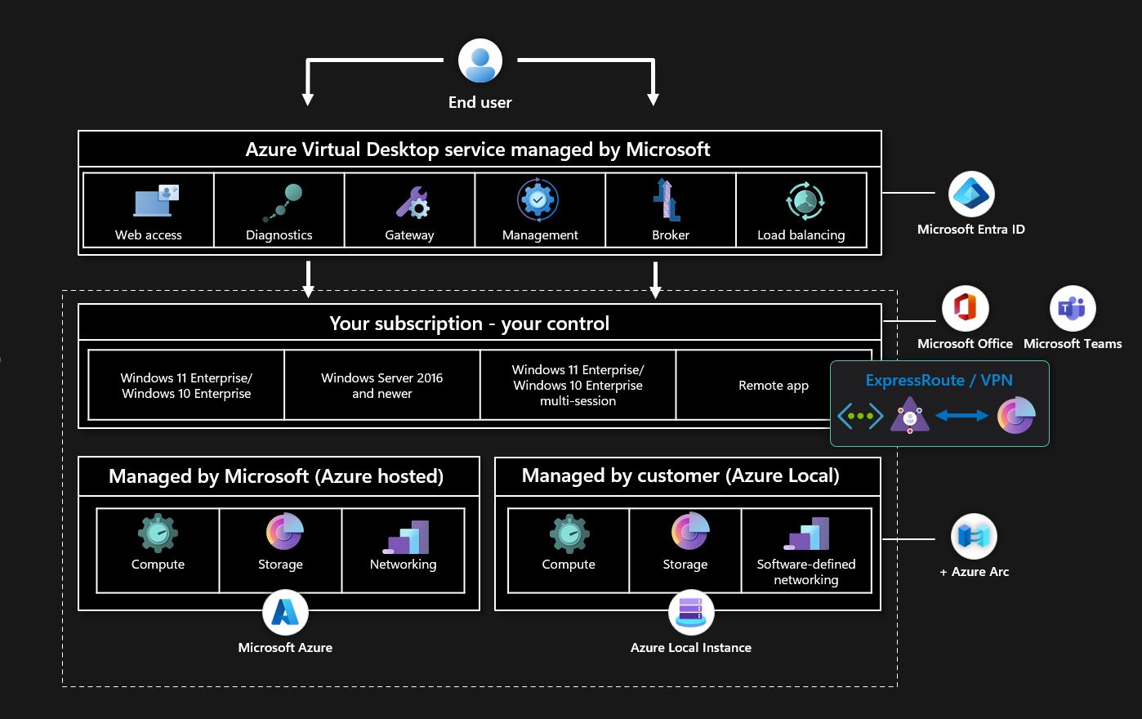Click the End user avatar icon
The image size is (1142, 719).
(480, 61)
